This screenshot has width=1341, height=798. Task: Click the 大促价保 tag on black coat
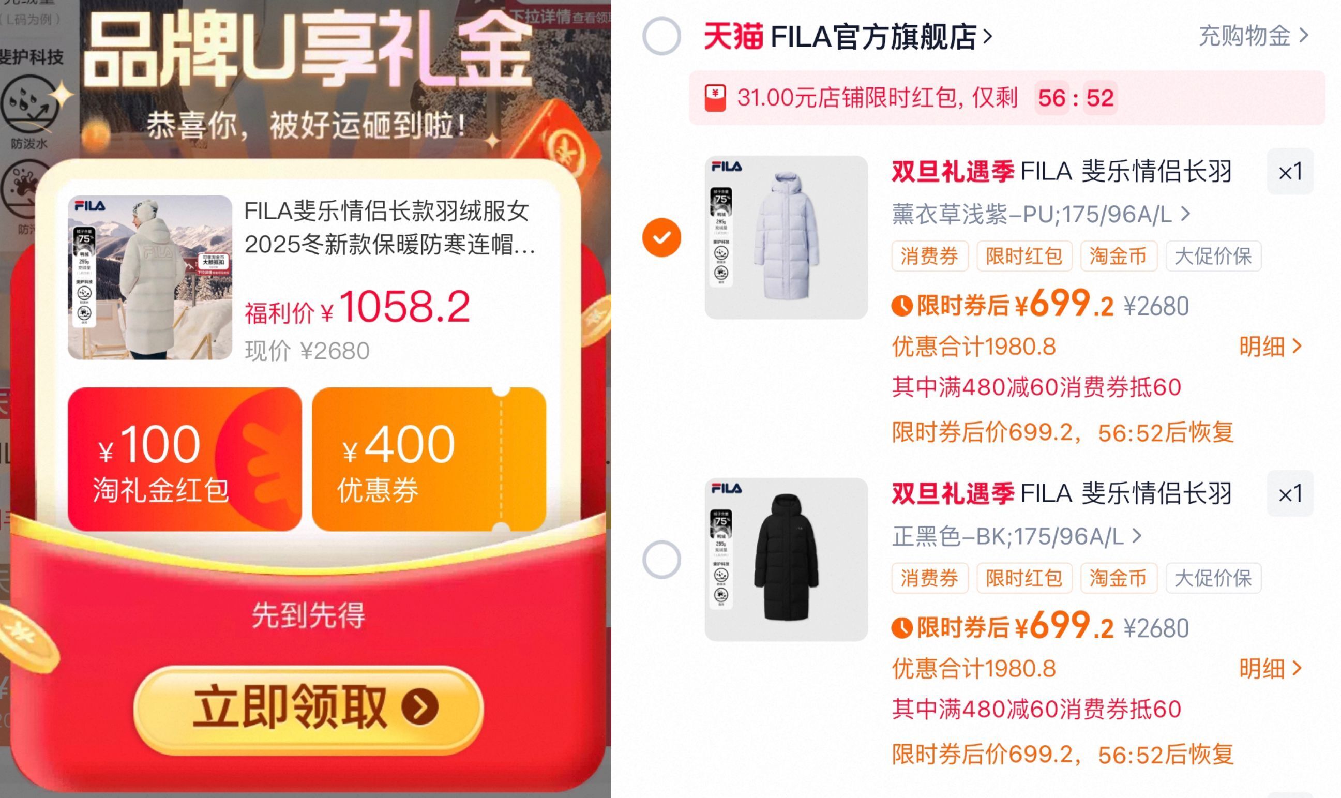point(1213,578)
